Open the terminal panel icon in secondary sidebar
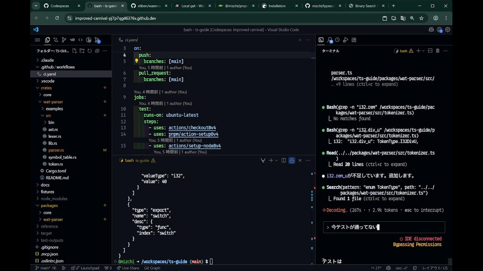The height and width of the screenshot is (271, 483). click(x=321, y=40)
